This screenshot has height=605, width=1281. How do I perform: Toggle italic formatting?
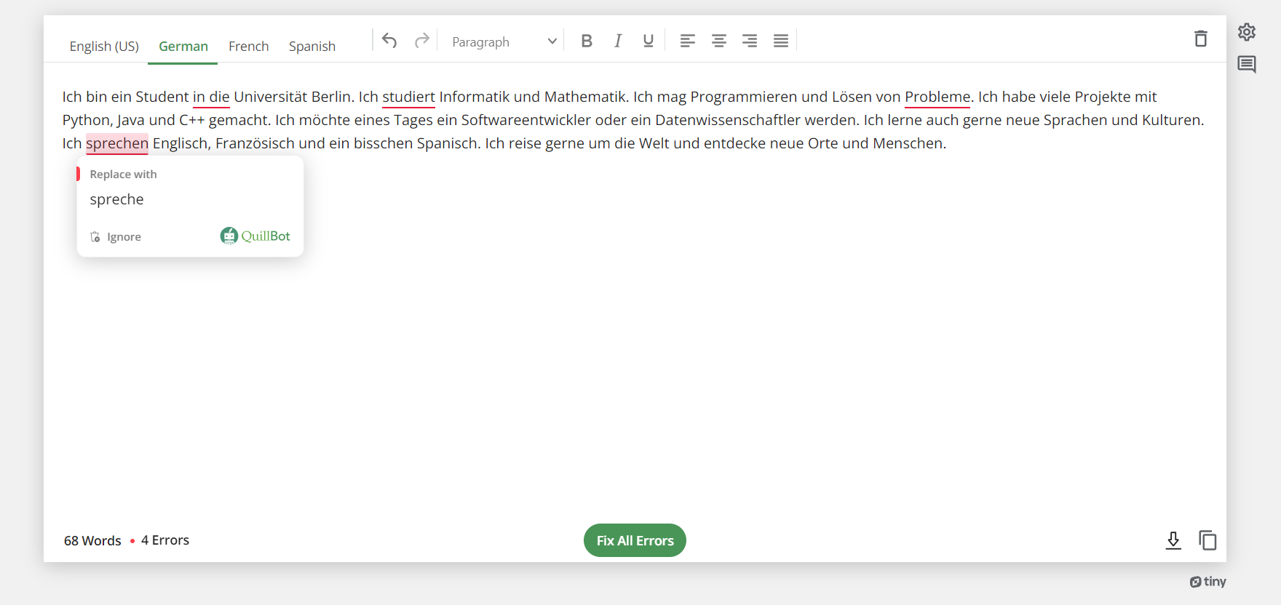[x=618, y=41]
